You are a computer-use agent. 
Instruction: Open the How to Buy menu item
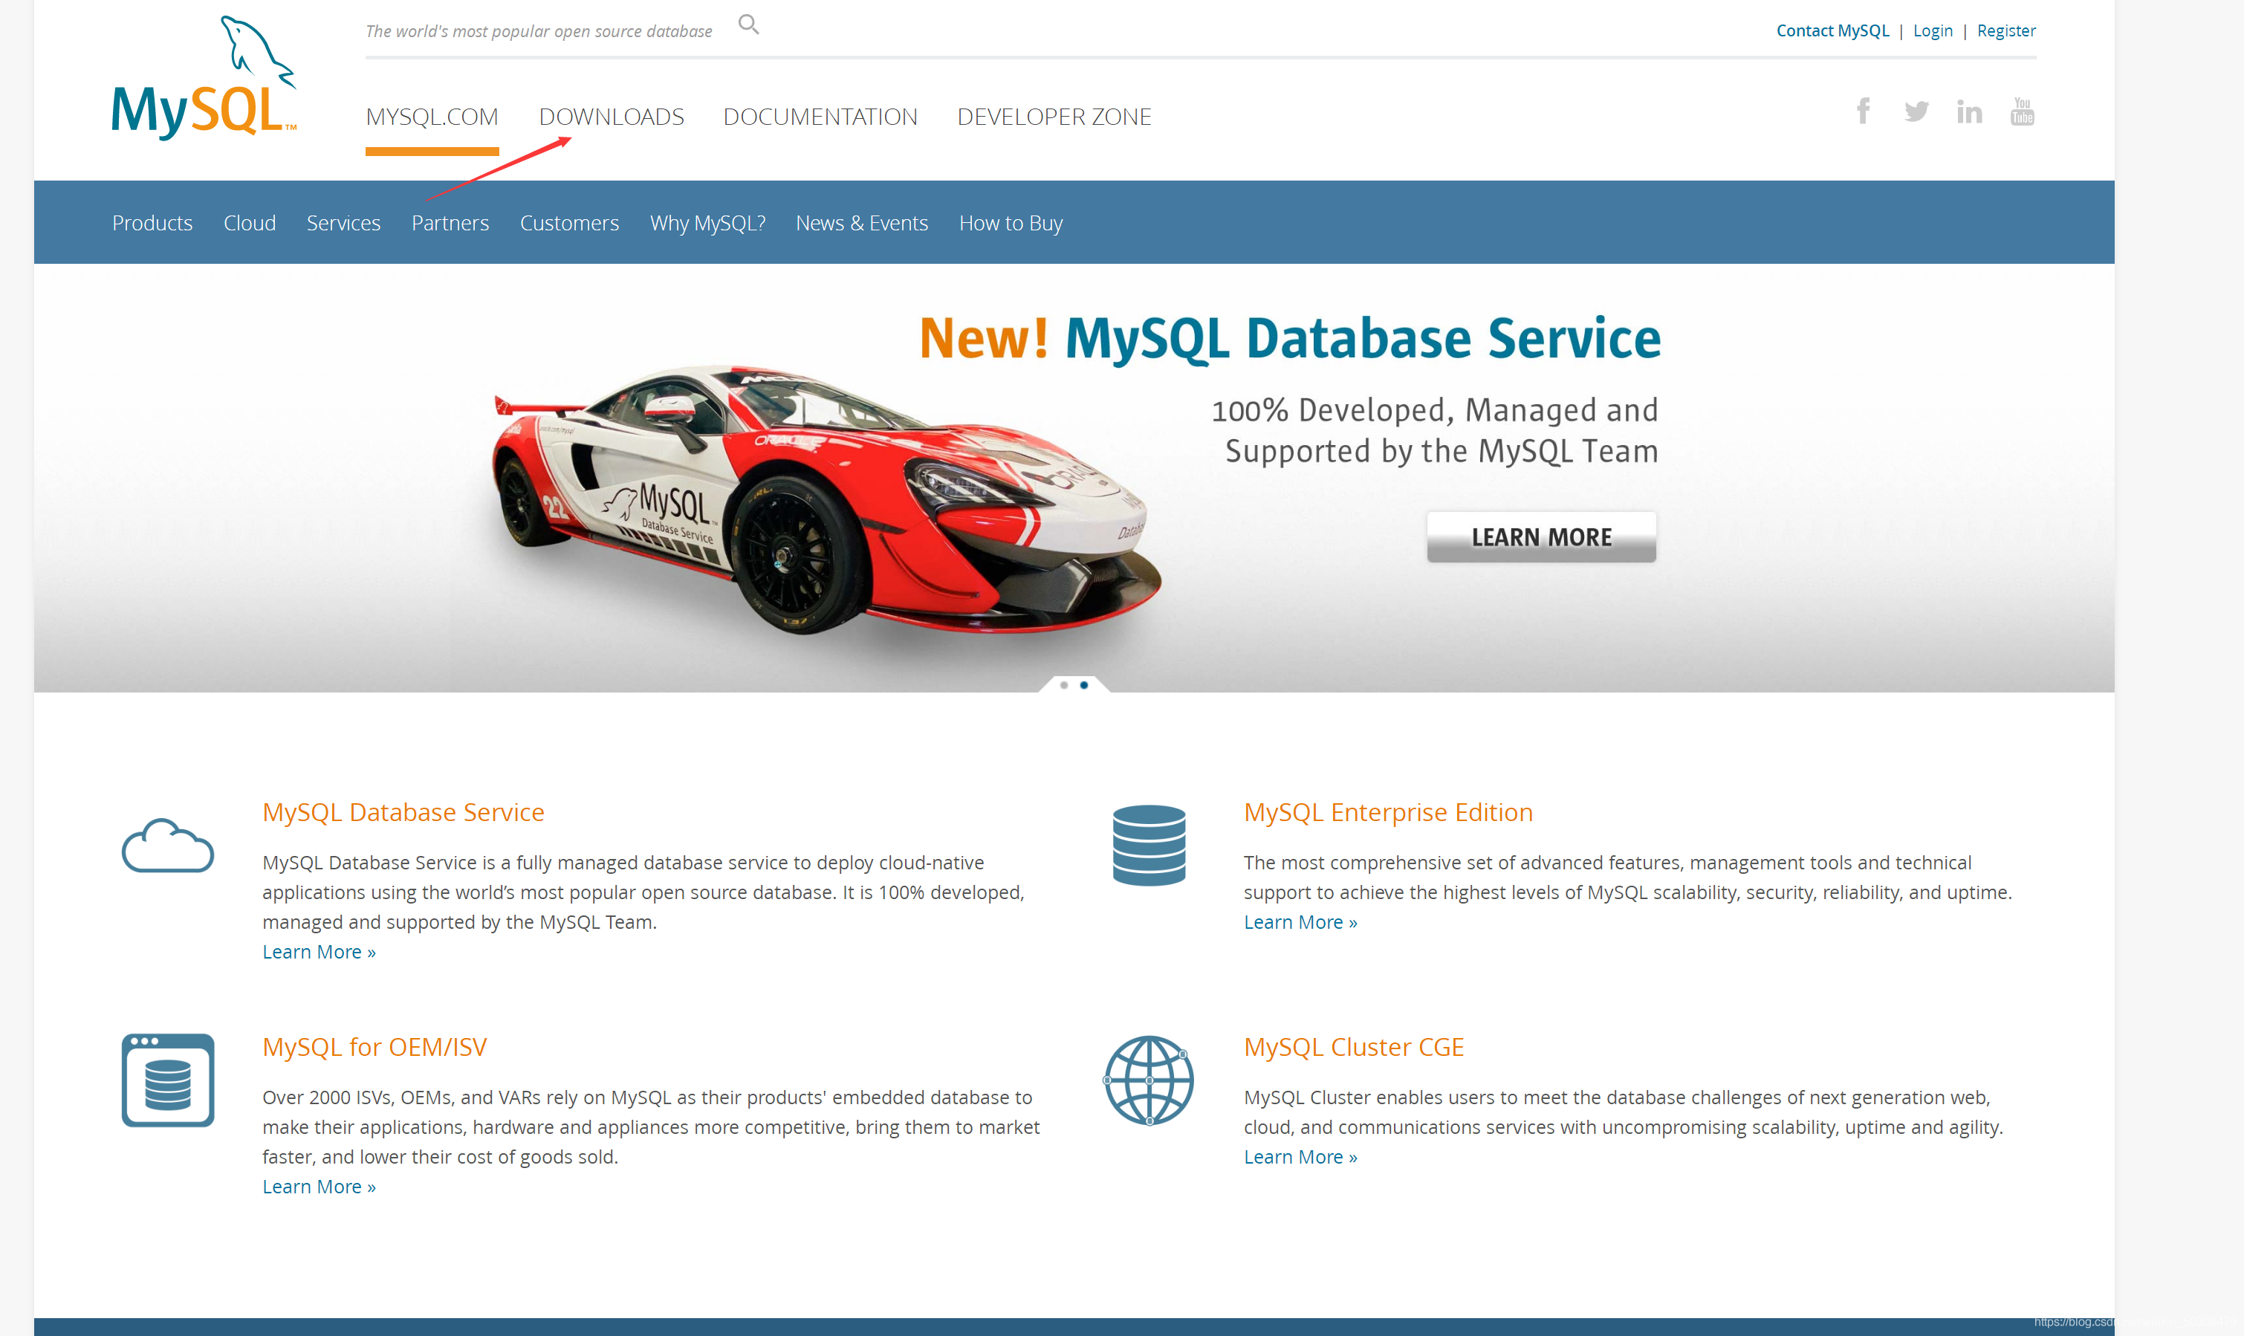pos(1011,222)
